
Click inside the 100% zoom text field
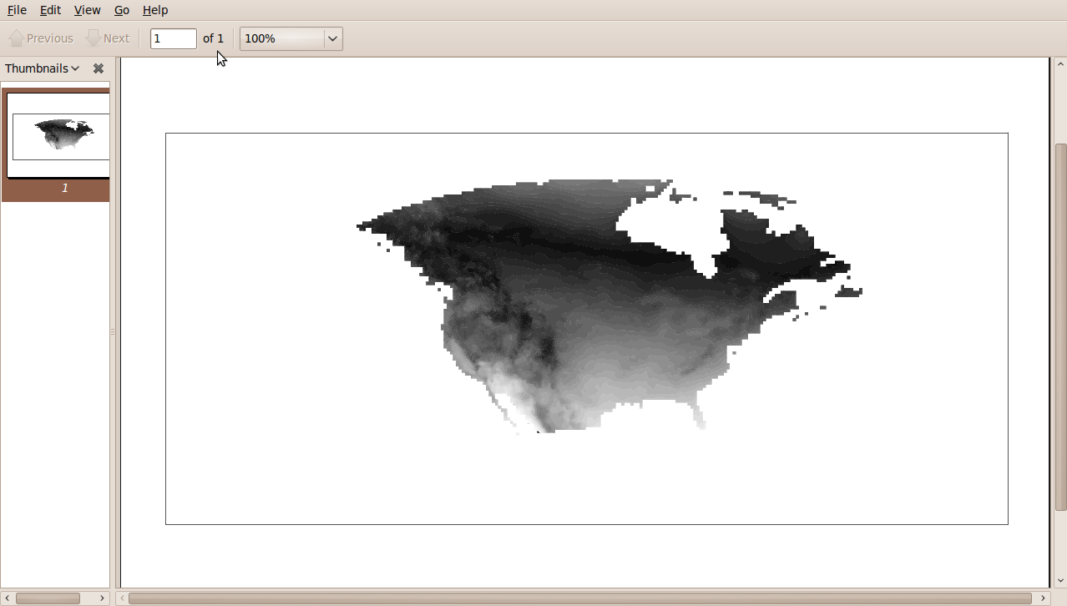(281, 38)
